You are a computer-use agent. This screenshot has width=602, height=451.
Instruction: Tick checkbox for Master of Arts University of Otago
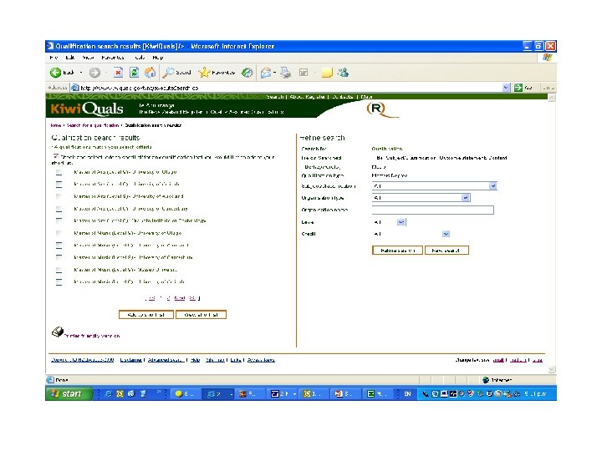59,172
